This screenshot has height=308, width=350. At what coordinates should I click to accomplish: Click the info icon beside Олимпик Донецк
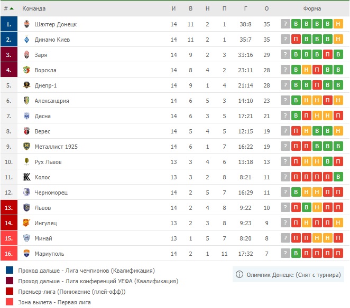click(240, 274)
